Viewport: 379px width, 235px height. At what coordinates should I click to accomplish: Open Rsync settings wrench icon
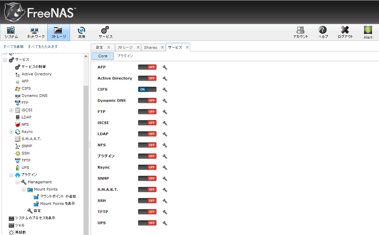pos(165,168)
